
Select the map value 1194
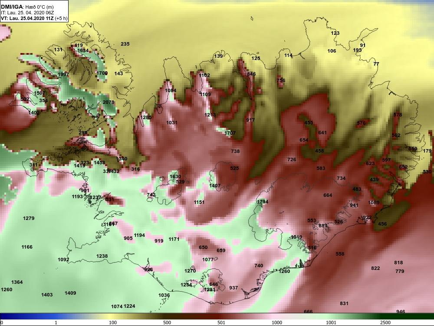point(139,235)
